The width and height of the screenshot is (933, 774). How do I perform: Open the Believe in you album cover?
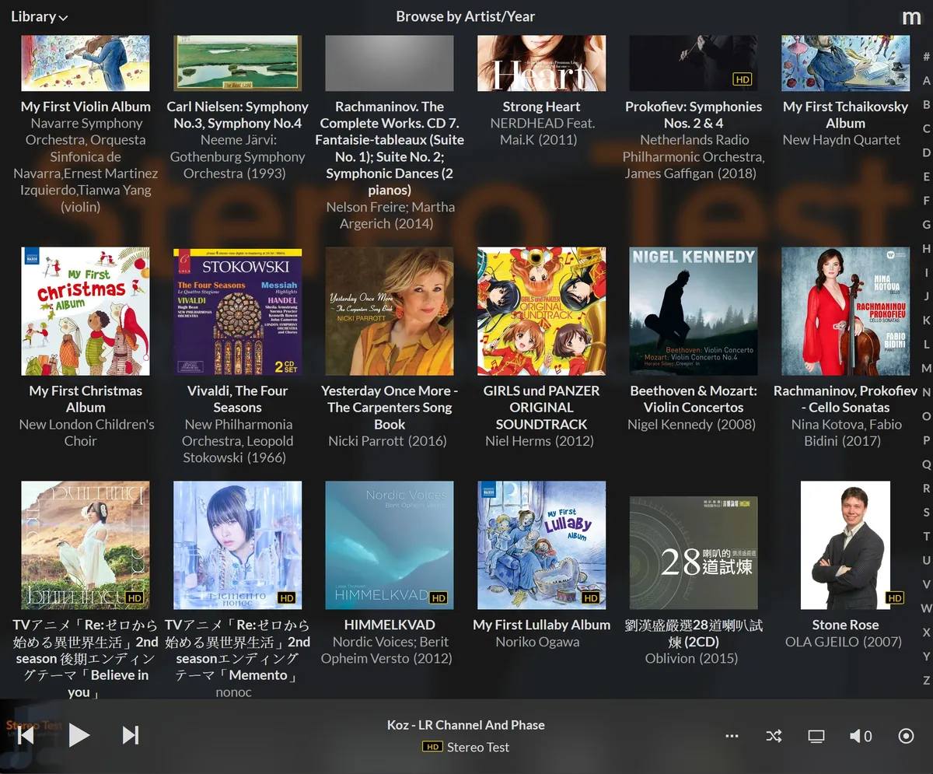coord(86,545)
